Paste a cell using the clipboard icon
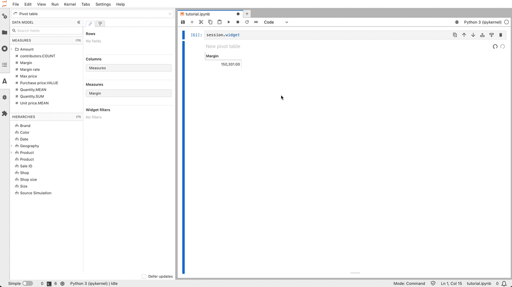512x287 pixels. click(219, 22)
